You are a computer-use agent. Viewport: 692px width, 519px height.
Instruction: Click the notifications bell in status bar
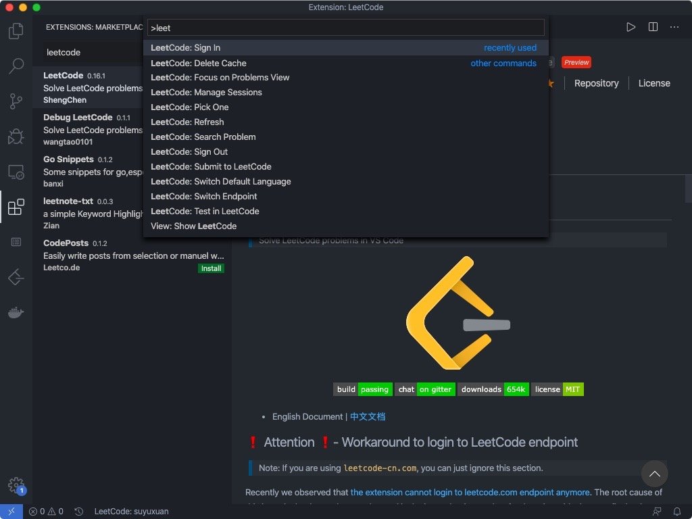(676, 512)
